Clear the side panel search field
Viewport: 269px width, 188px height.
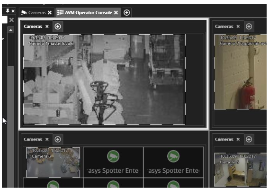(11, 20)
